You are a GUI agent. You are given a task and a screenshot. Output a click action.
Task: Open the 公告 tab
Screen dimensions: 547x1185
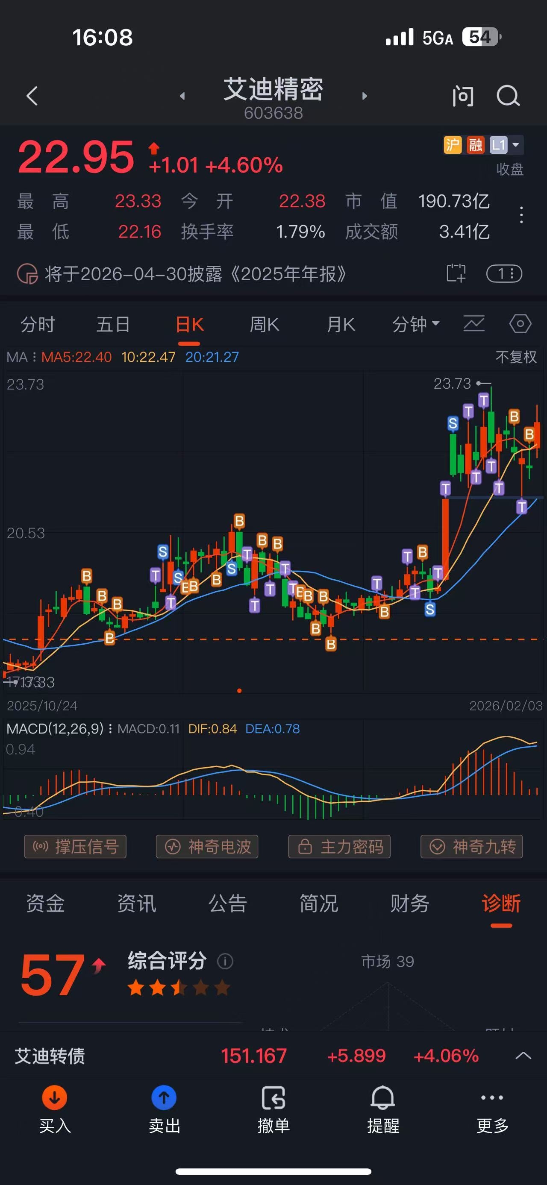(x=228, y=903)
